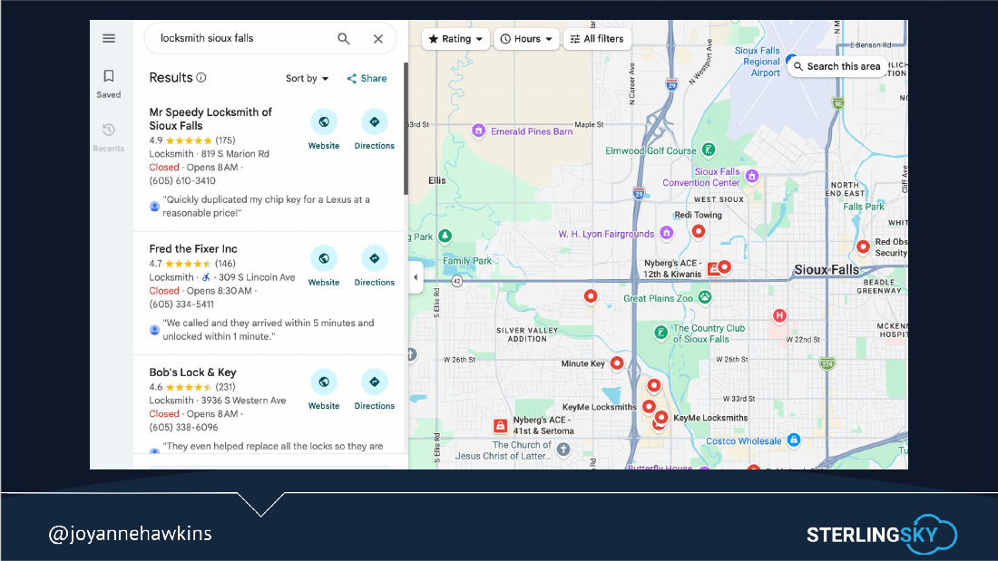Viewport: 998px width, 561px height.
Task: Click the Family Park tree marker
Action: pos(445,236)
